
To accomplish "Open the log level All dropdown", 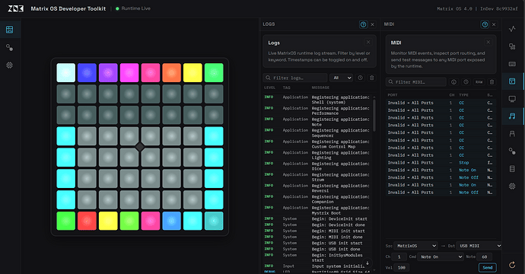I will (x=341, y=78).
